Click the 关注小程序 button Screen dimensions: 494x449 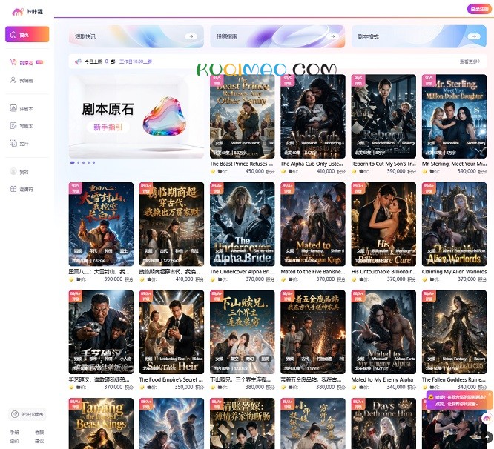point(27,414)
